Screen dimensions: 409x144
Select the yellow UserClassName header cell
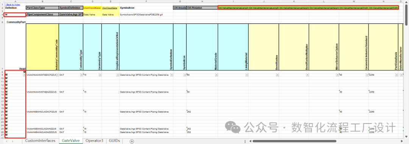click(92, 8)
